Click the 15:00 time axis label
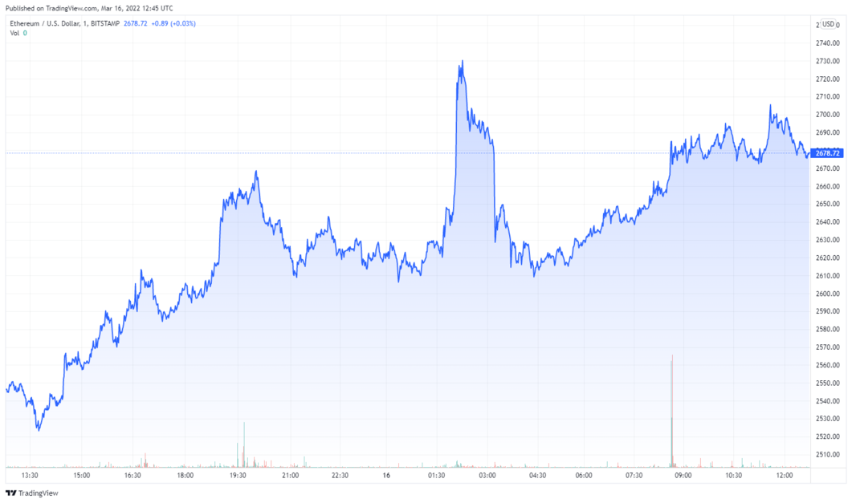Image resolution: width=852 pixels, height=503 pixels. (x=81, y=476)
